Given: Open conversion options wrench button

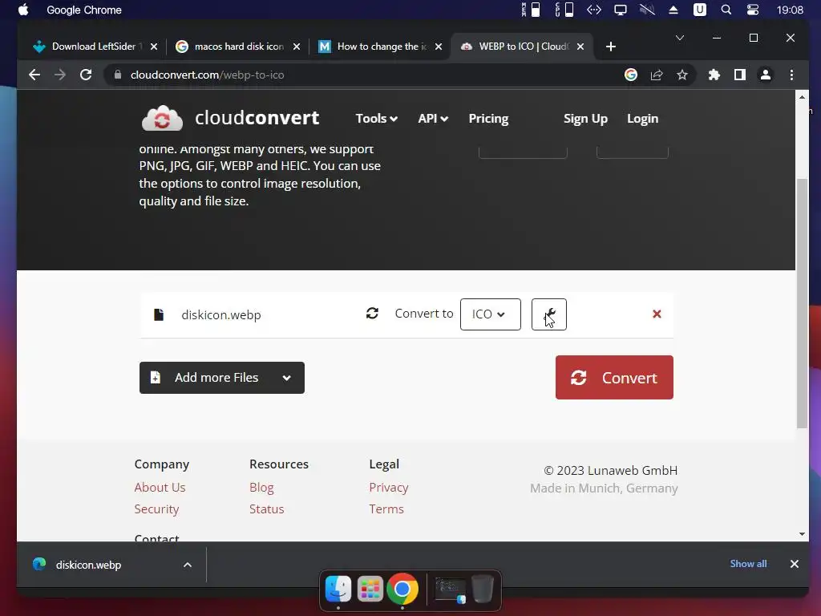Looking at the screenshot, I should tap(548, 314).
